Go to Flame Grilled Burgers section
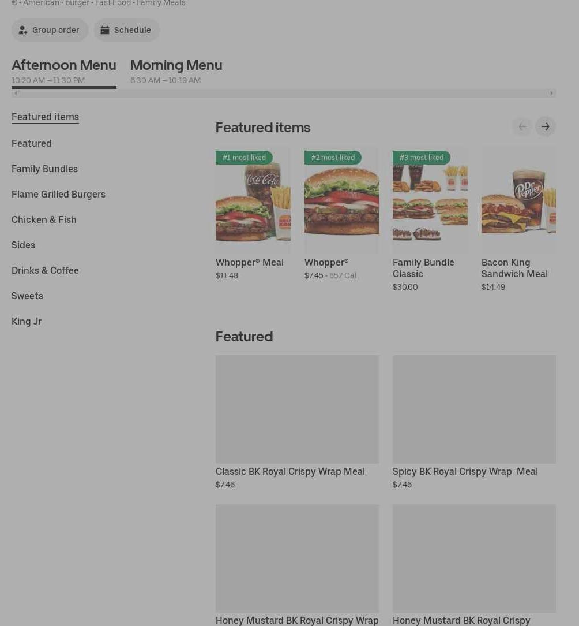This screenshot has width=579, height=626. click(58, 194)
